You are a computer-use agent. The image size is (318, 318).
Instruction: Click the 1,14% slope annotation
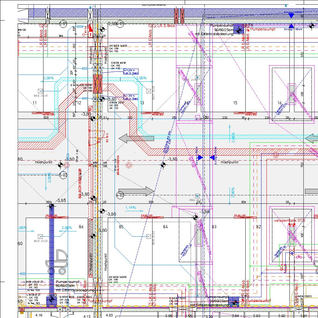pyautogui.click(x=130, y=207)
